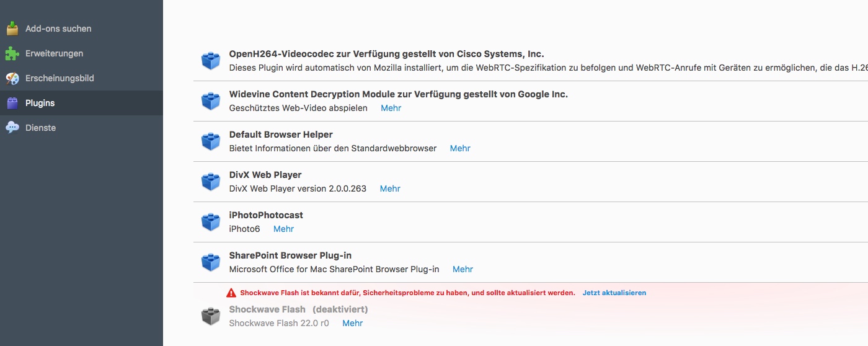Click Mehr next to iPhoto6

[x=283, y=229]
